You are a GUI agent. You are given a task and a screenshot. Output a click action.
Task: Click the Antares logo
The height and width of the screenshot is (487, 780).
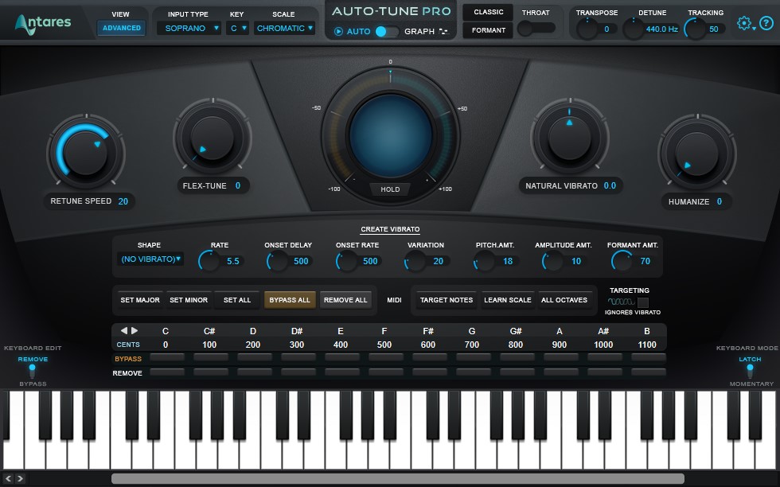tap(43, 23)
